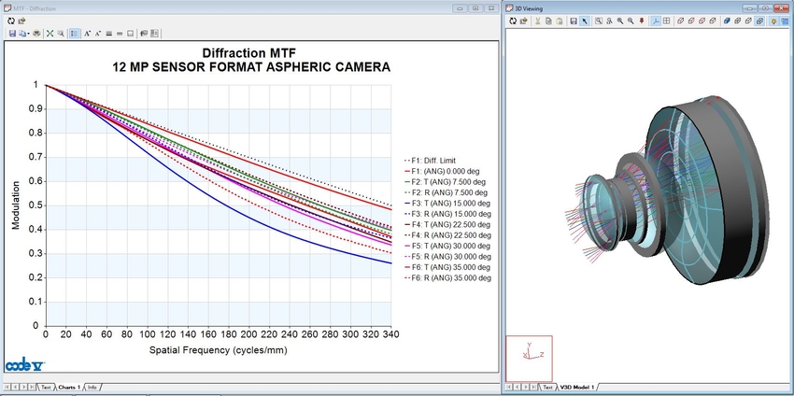Toggle the axes display button in 3D Viewing
The image size is (794, 396).
[x=655, y=21]
